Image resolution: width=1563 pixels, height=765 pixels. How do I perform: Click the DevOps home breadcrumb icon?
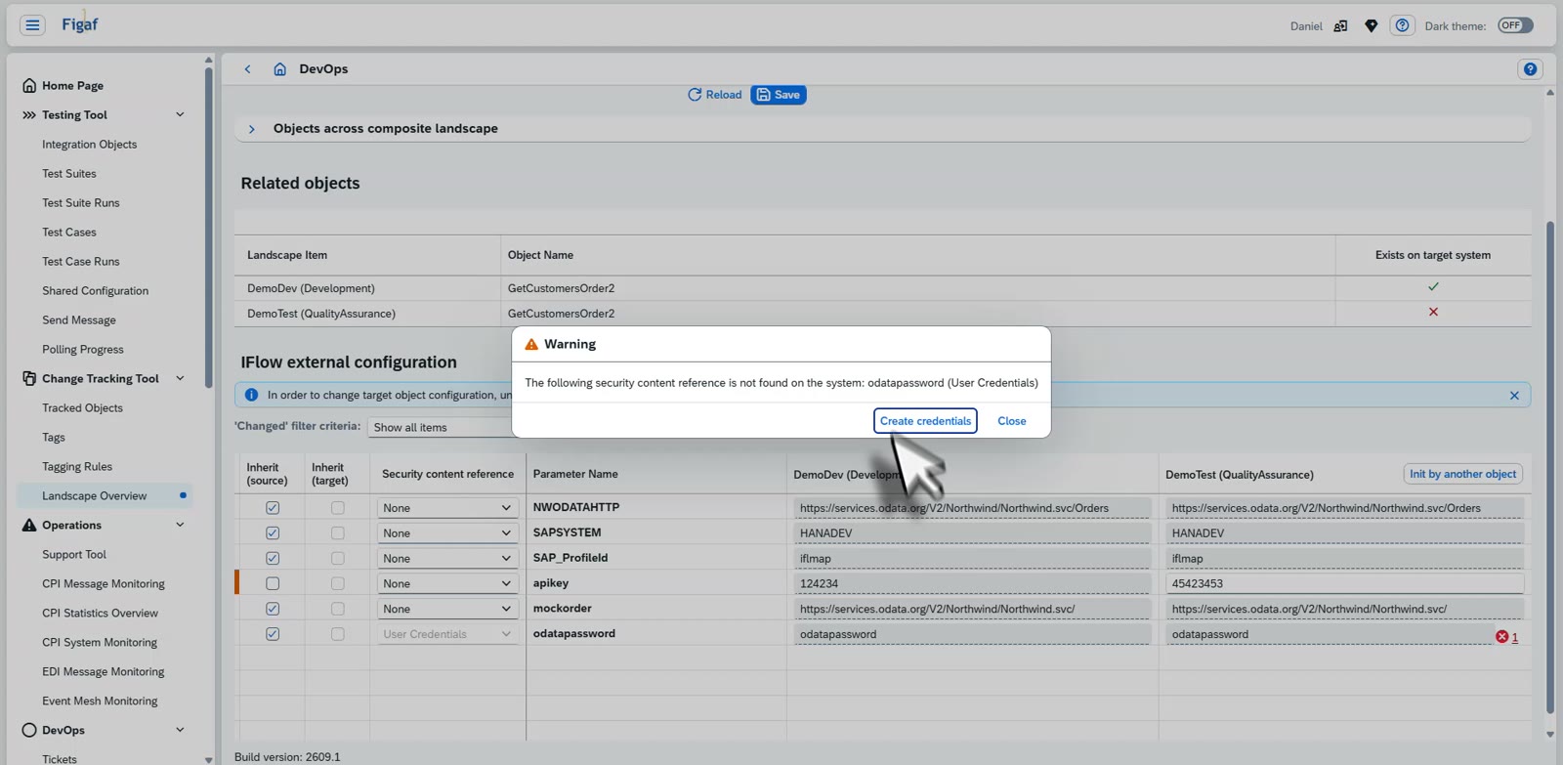pos(279,69)
